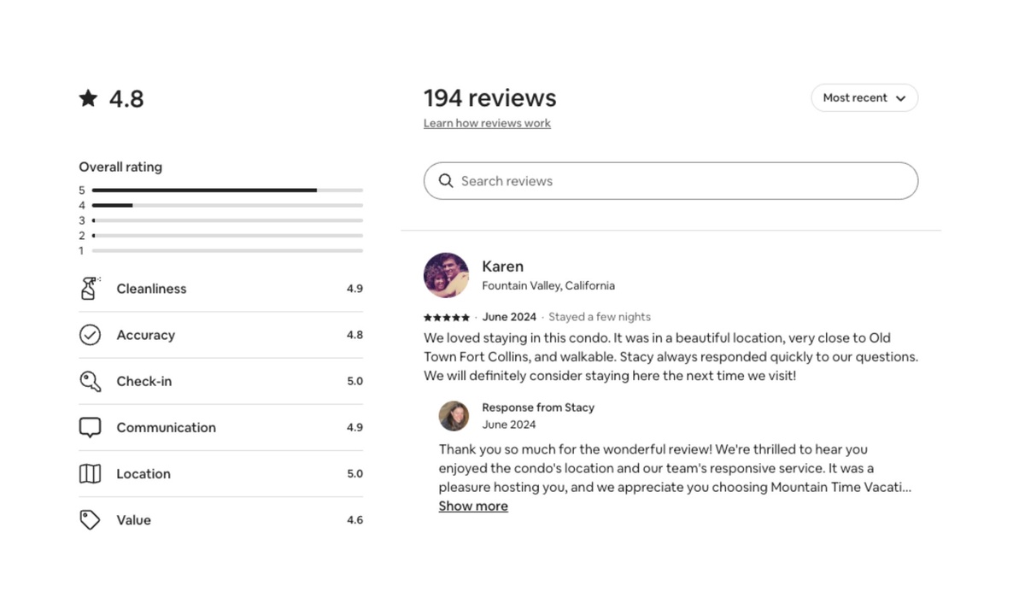Click inside the Search reviews field
1025x615 pixels.
pos(683,181)
